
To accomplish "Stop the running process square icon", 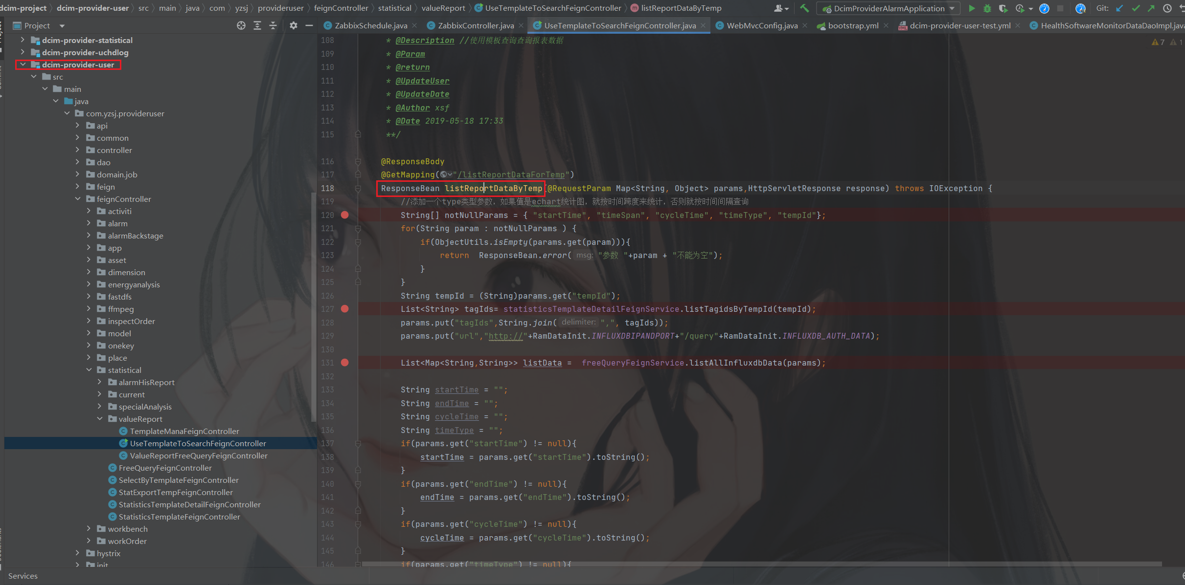I will pos(1060,8).
